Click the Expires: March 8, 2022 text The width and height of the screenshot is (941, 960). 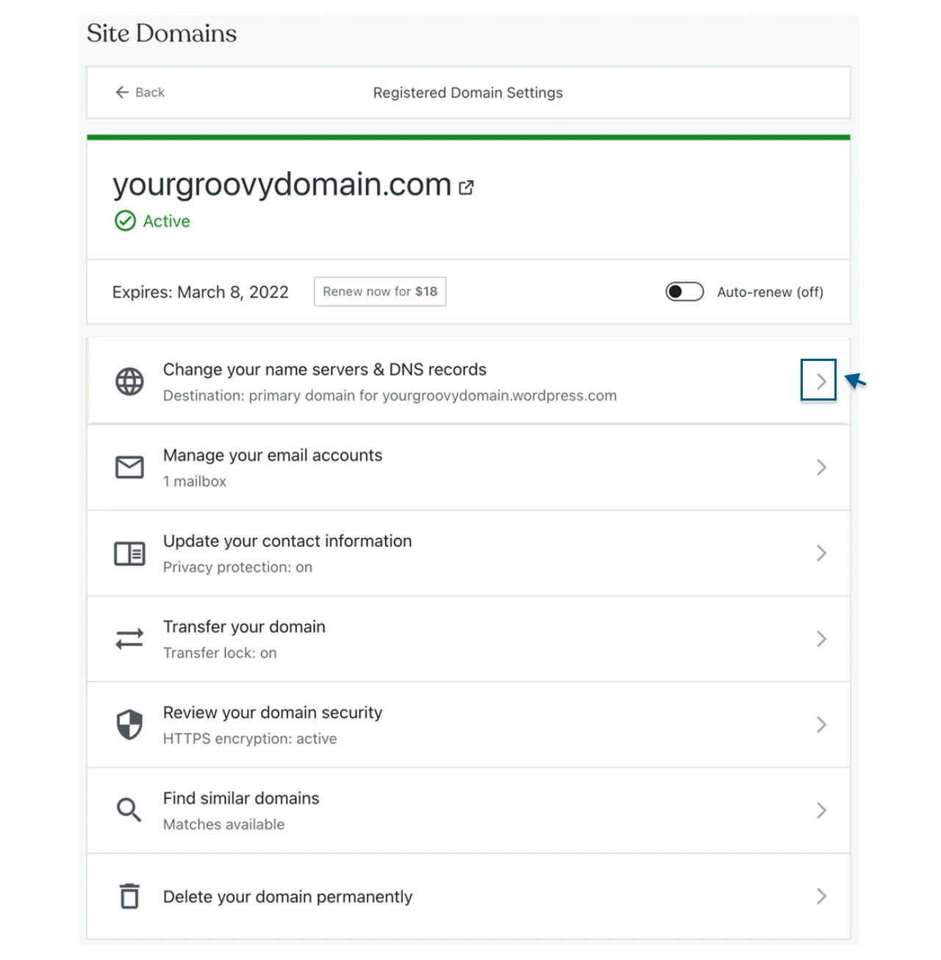[x=200, y=293]
